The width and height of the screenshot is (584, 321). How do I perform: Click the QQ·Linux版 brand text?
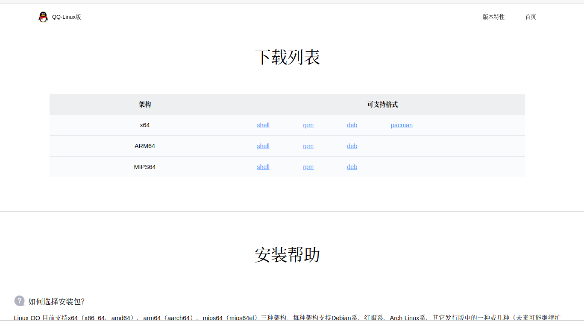67,17
